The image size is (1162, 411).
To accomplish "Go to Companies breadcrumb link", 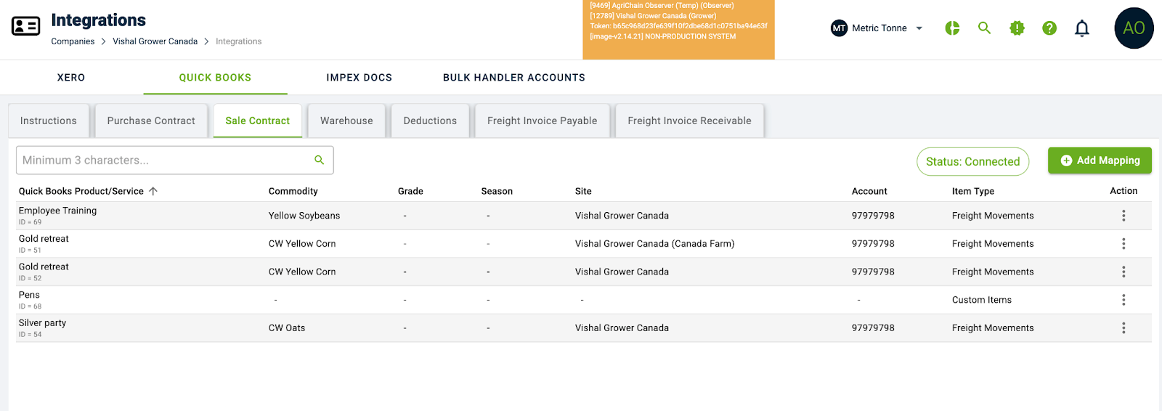I will tap(73, 41).
